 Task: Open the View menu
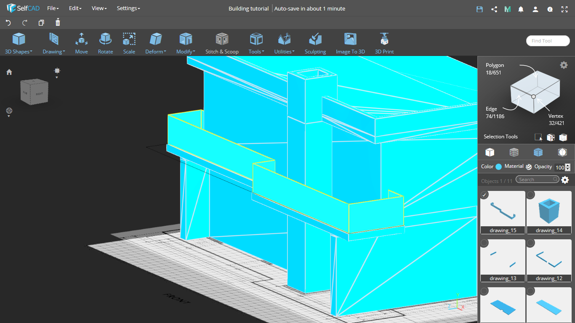tap(99, 8)
